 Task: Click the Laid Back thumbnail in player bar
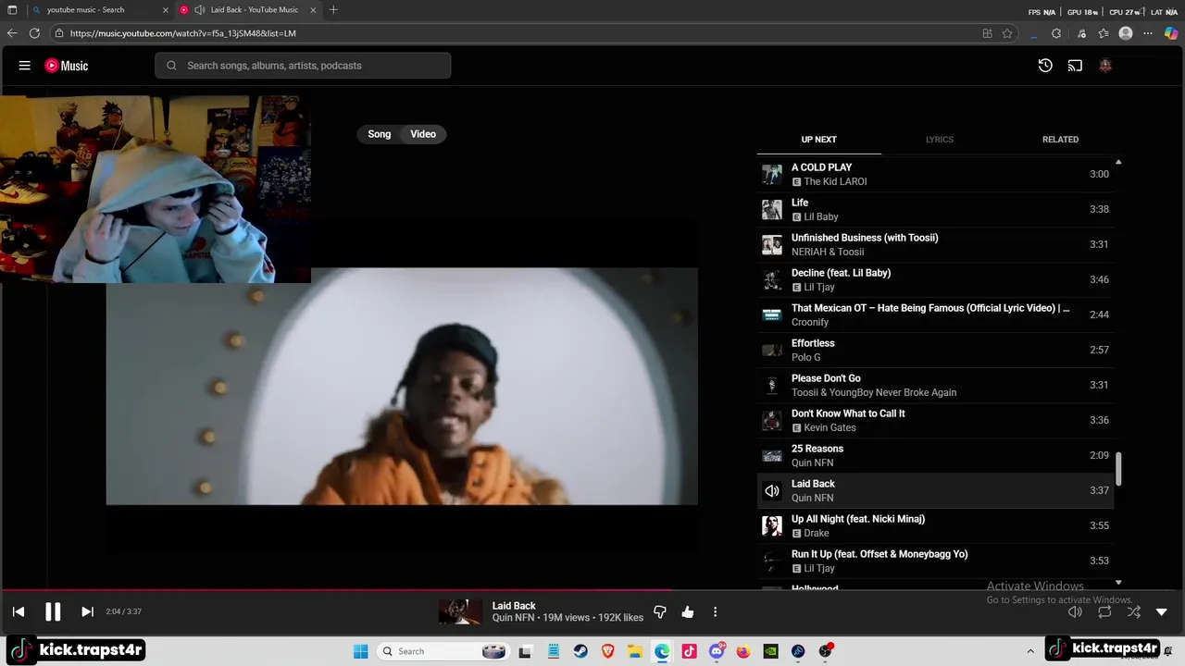(460, 611)
